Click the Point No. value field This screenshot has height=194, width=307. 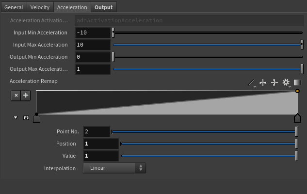point(97,132)
